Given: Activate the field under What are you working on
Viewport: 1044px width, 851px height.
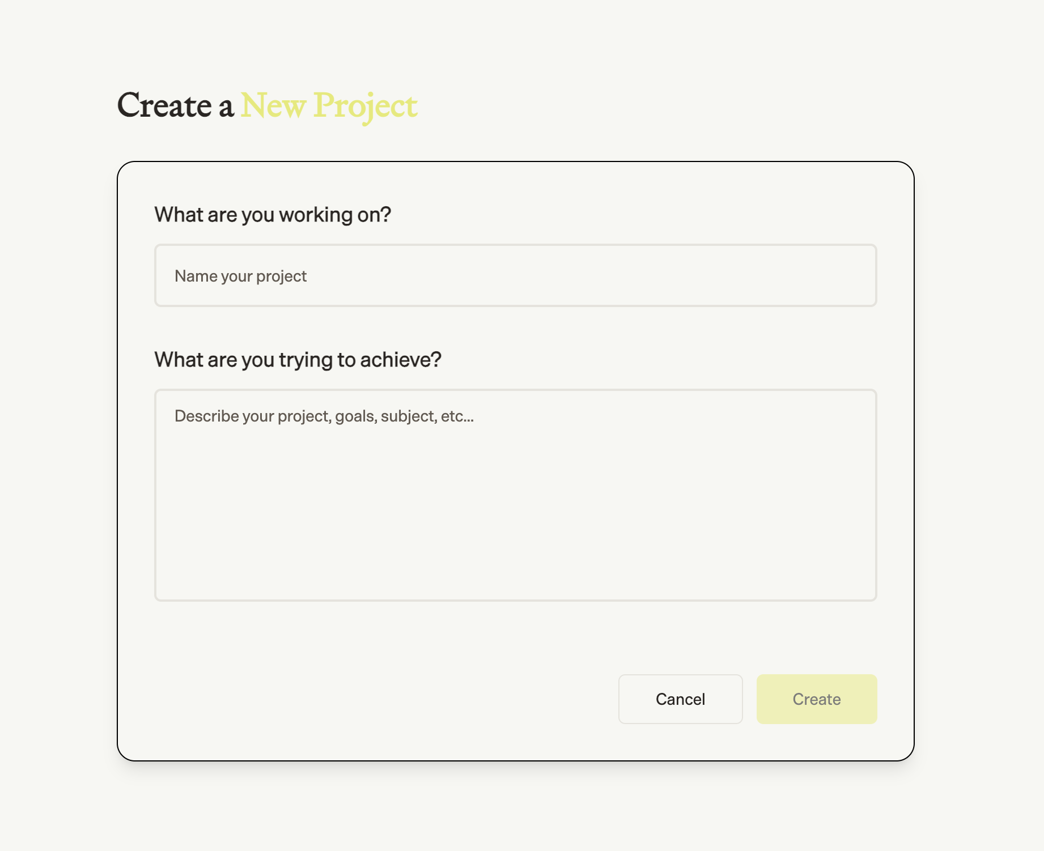Looking at the screenshot, I should tap(515, 275).
